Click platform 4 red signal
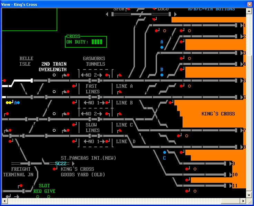Viewport: 254px width, 206px height. tap(181, 69)
